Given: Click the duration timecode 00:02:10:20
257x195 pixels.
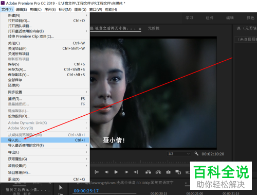Looking at the screenshot, I should pos(213,154).
